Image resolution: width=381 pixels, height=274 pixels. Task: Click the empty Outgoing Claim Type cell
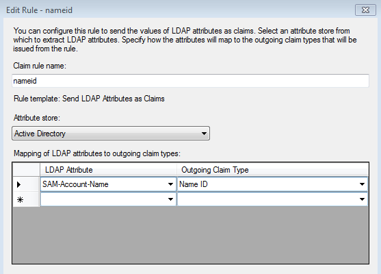coord(272,199)
